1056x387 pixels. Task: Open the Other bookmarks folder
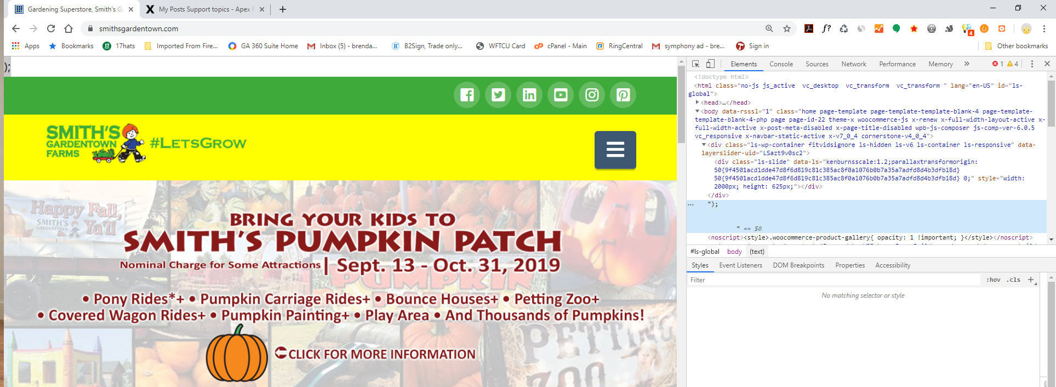(x=1017, y=46)
